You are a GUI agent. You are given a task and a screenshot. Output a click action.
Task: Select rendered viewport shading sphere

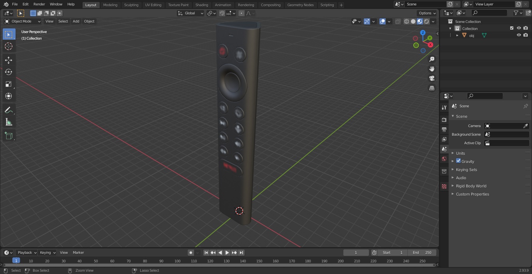click(x=427, y=21)
